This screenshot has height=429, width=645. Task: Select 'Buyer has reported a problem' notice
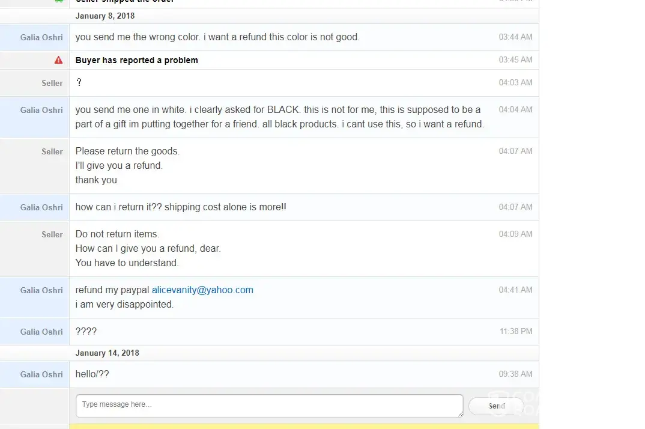click(136, 60)
